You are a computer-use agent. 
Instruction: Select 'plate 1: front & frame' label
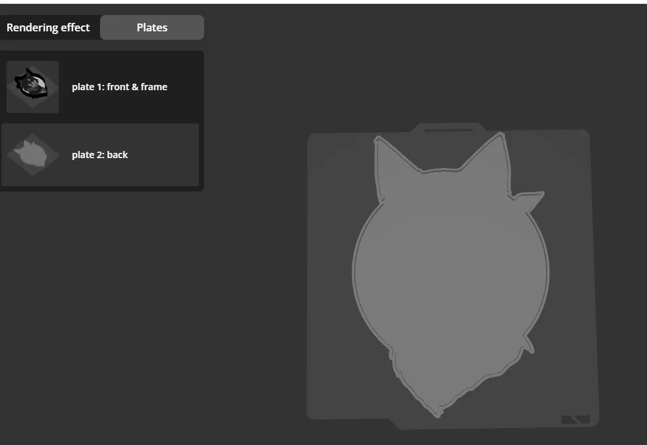coord(120,87)
